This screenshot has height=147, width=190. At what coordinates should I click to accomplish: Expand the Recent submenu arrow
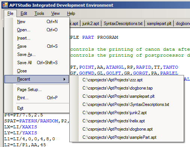click(64, 79)
